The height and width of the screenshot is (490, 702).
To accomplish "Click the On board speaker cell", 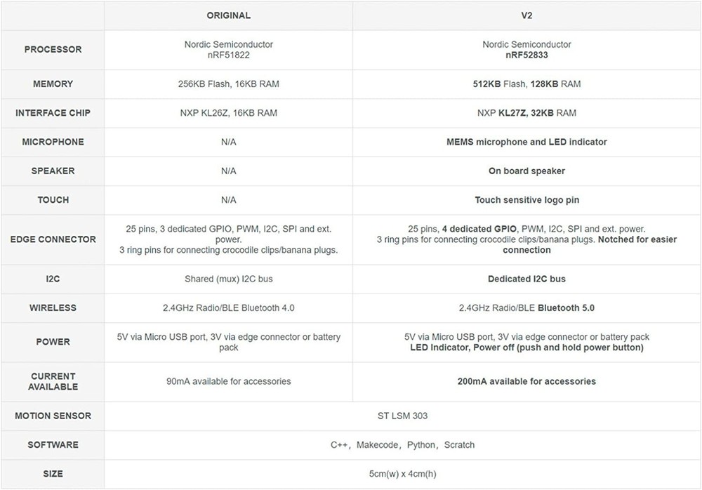I will pos(526,171).
